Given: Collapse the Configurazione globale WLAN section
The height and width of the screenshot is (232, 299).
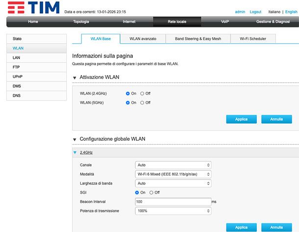Looking at the screenshot, I should [75, 139].
